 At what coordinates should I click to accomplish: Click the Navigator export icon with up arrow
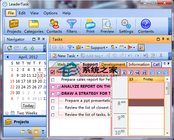(32, 48)
